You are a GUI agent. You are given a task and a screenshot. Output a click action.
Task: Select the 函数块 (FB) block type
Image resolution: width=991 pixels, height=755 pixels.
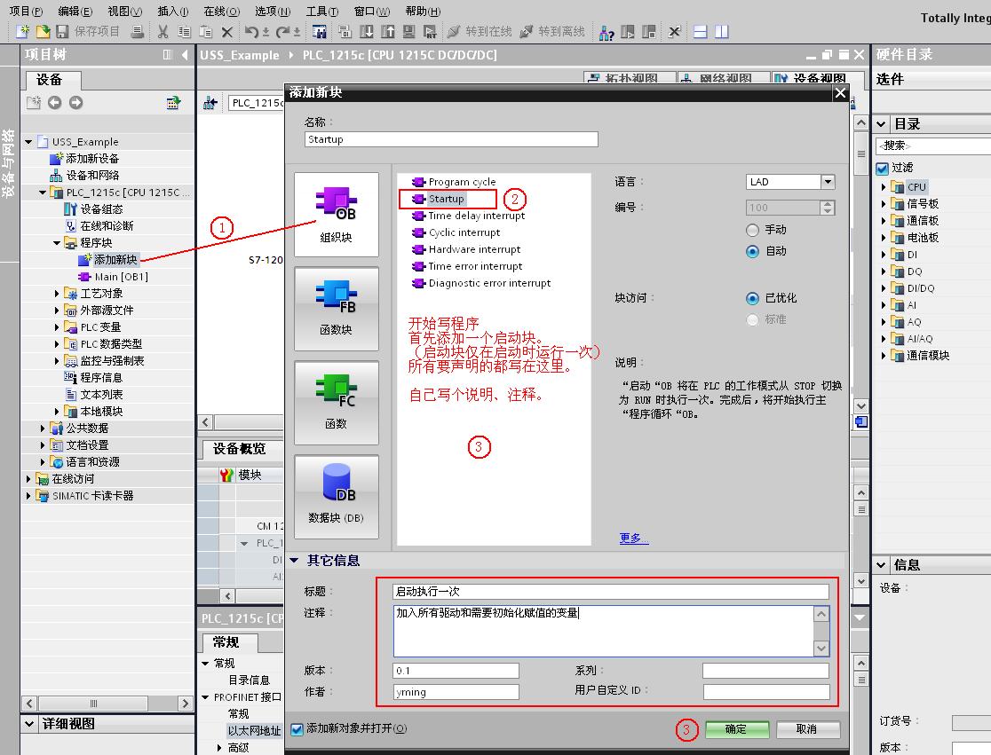click(x=337, y=309)
